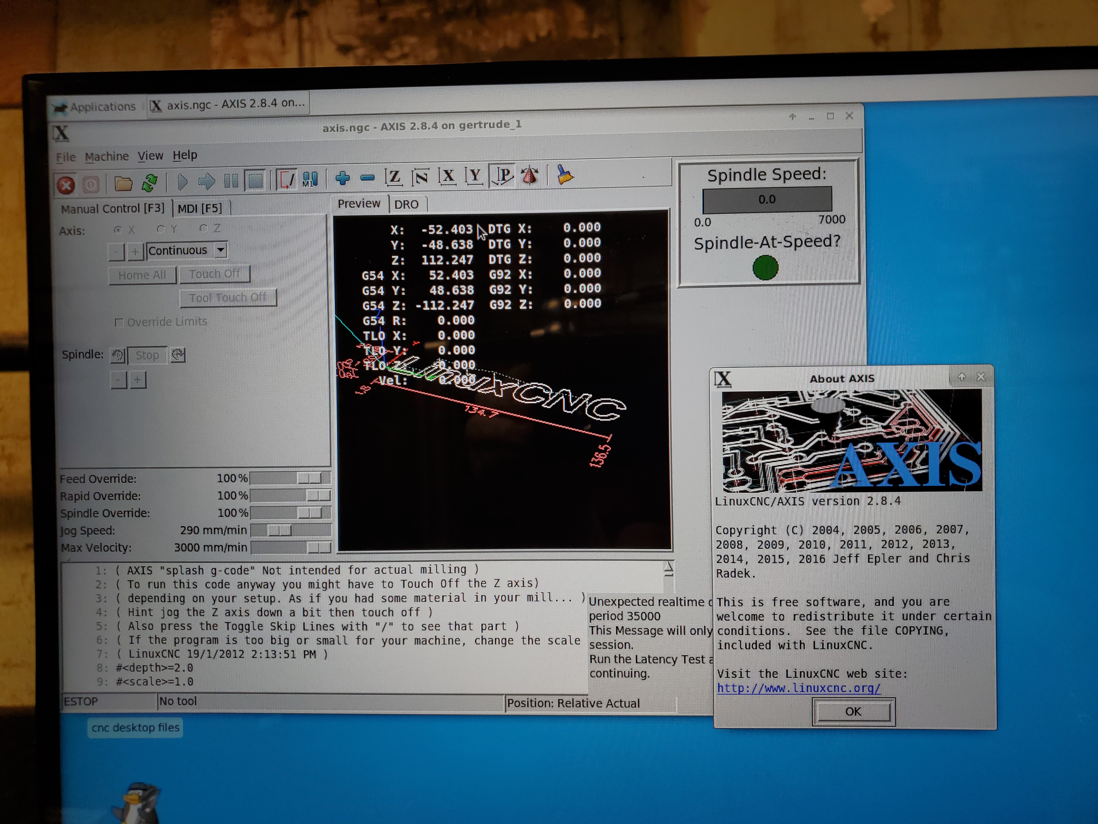Screen dimensions: 1098x824
Task: Click the Home All button
Action: coord(142,275)
